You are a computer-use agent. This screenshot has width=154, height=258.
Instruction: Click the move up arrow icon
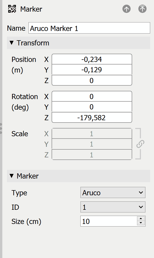click(x=127, y=9)
